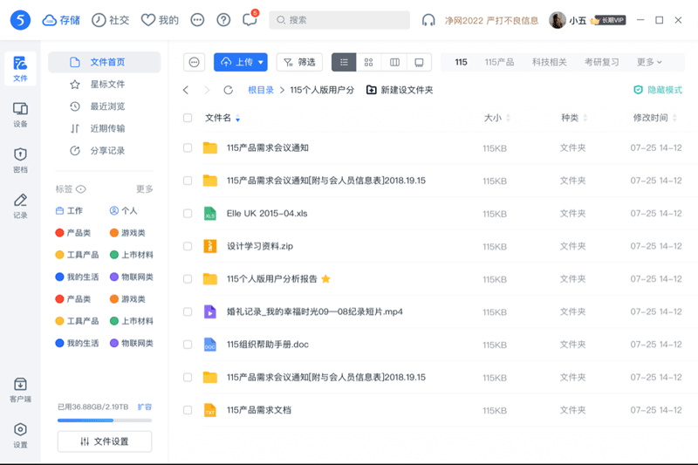
Task: Open the help question mark icon
Action: [223, 20]
